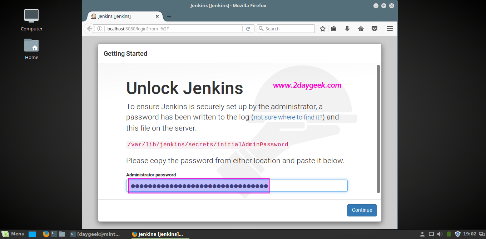
Task: Open the calendar from the 19:02 clock
Action: coord(470,234)
